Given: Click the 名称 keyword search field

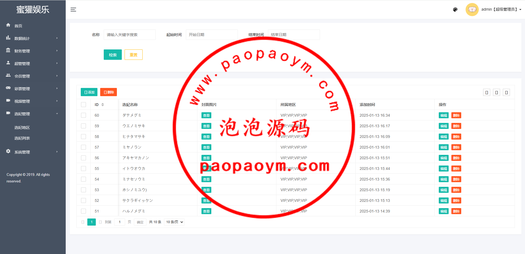Looking at the screenshot, I should [129, 35].
